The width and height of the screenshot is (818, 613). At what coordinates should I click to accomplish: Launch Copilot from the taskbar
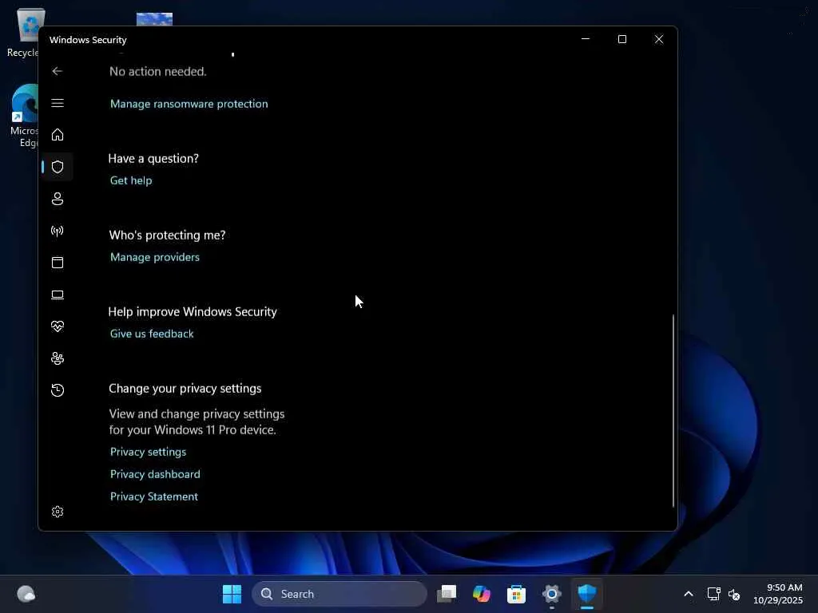click(x=482, y=594)
